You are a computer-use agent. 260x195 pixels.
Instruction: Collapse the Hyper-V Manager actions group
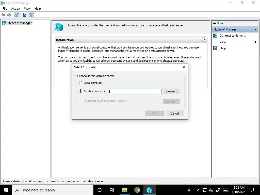[255, 29]
